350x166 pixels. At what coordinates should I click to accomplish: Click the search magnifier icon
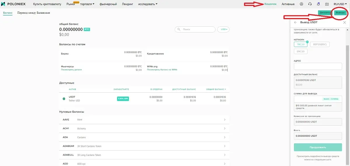[x=179, y=29]
